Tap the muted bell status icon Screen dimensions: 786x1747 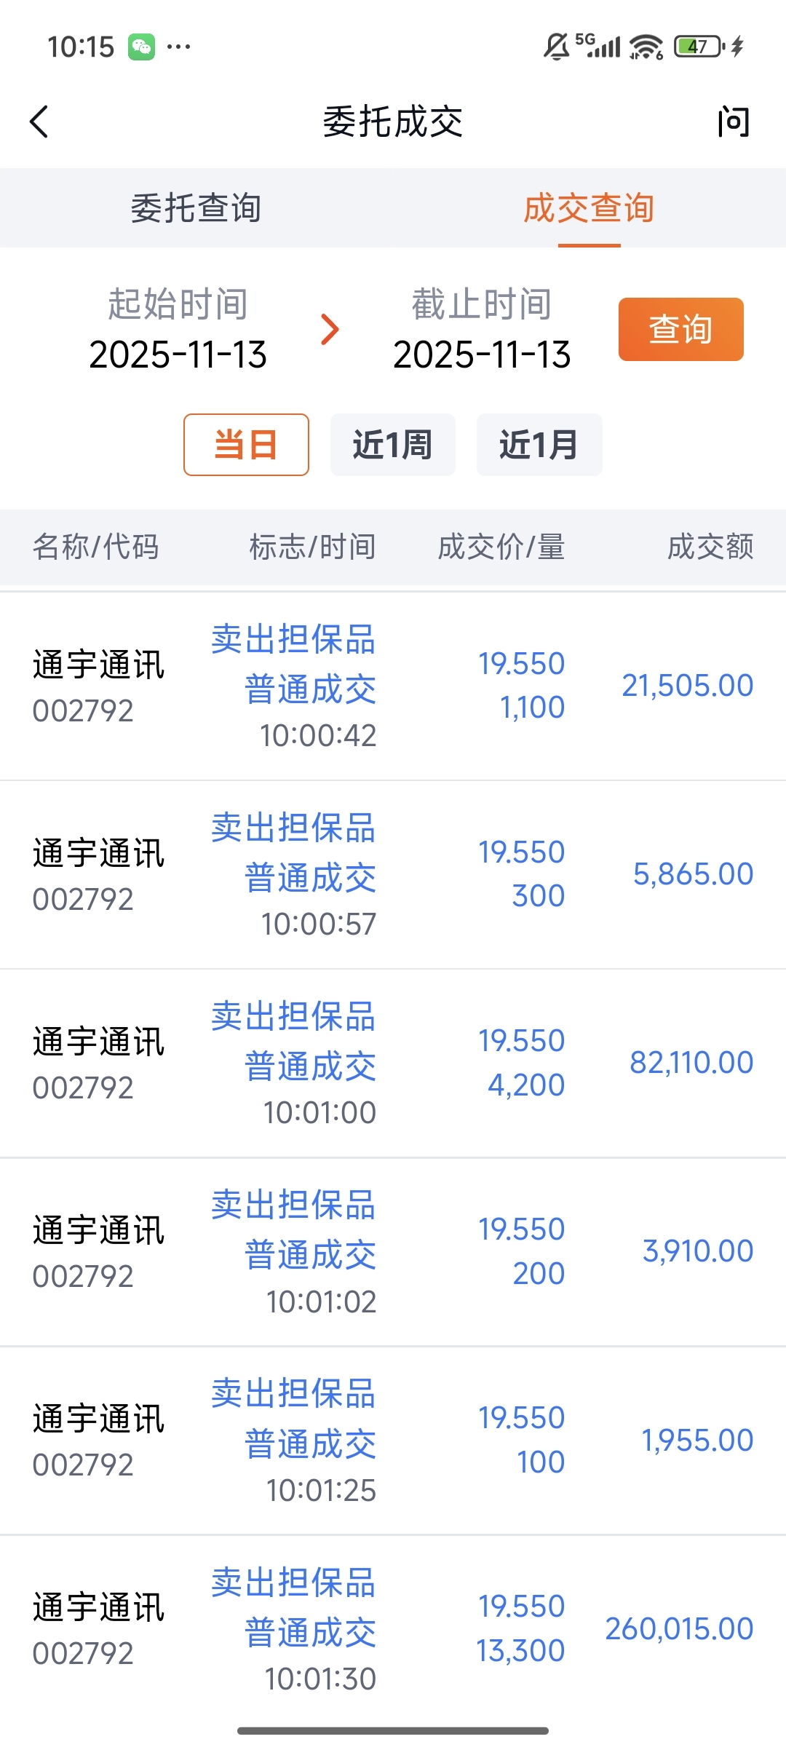point(557,47)
